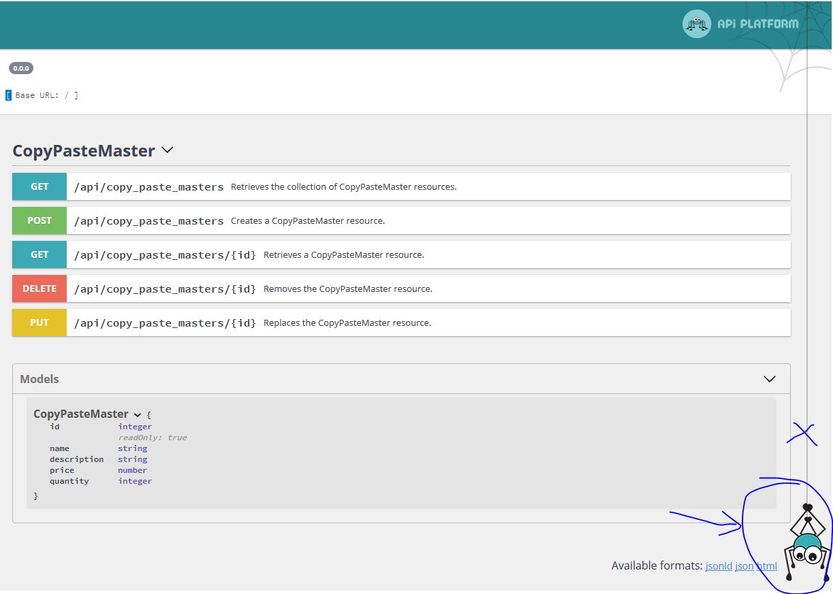833x594 pixels.
Task: Collapse the CopyPasteMaster section chevron
Action: coord(168,150)
